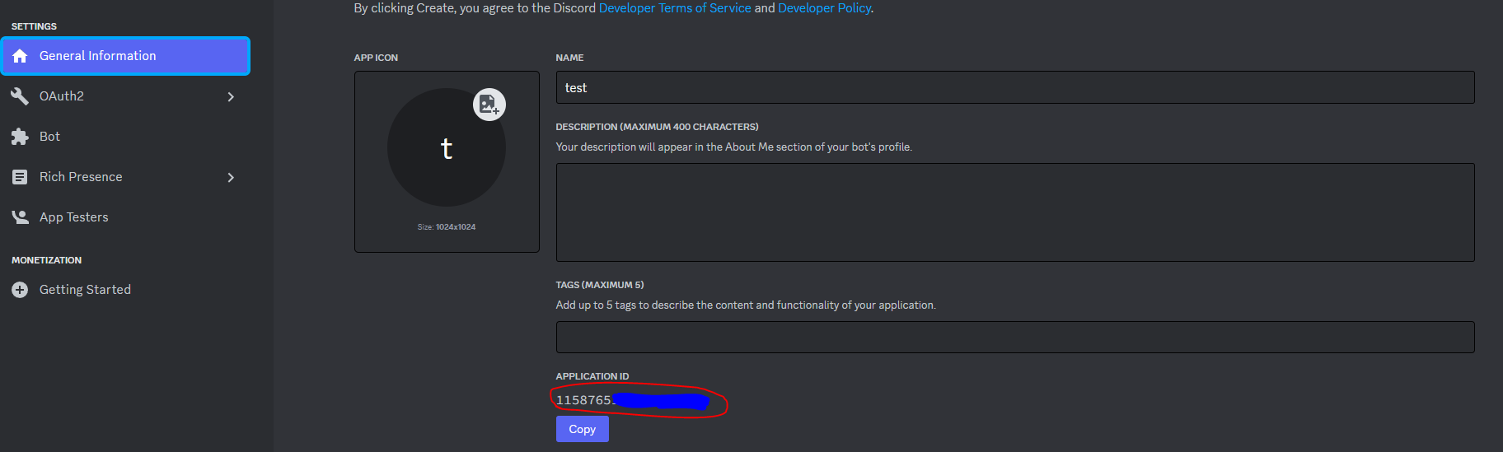The height and width of the screenshot is (452, 1503).
Task: Click the Rich Presence document icon
Action: [20, 177]
